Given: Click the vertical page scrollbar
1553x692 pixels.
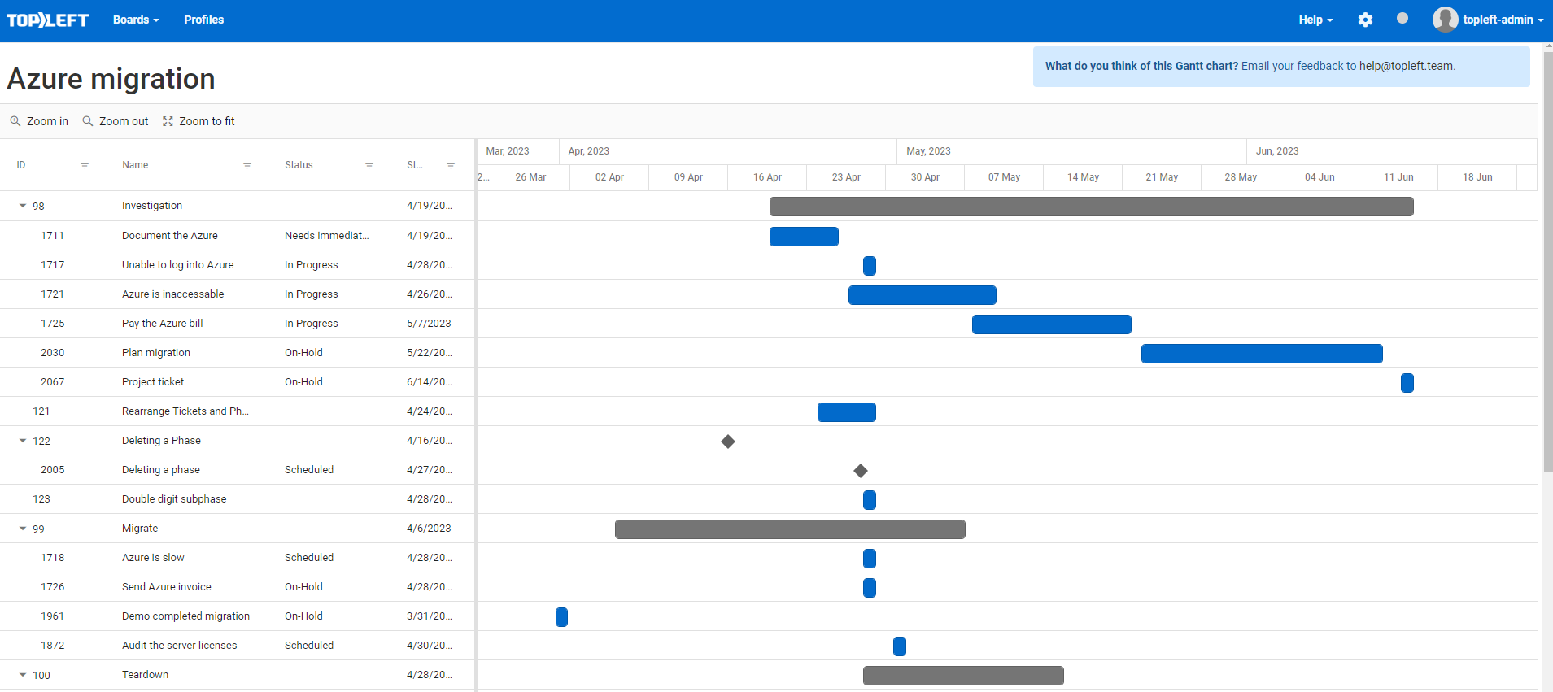Looking at the screenshot, I should [x=1547, y=260].
